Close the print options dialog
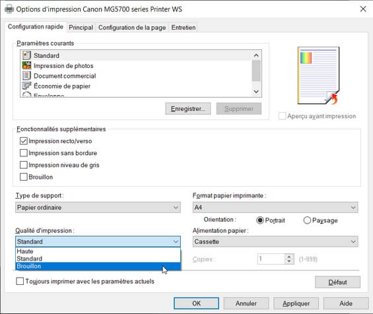Image resolution: width=373 pixels, height=314 pixels. coord(363,9)
